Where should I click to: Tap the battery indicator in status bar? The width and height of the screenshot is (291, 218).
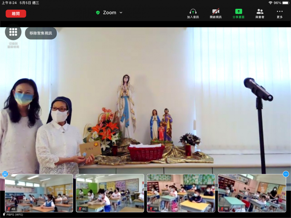pyautogui.click(x=286, y=3)
